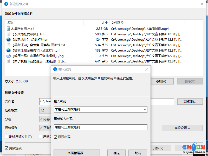208x156 pixels.
Task: Click the 【福利江湖】全免费 txt document icon
Action: (x=9, y=45)
